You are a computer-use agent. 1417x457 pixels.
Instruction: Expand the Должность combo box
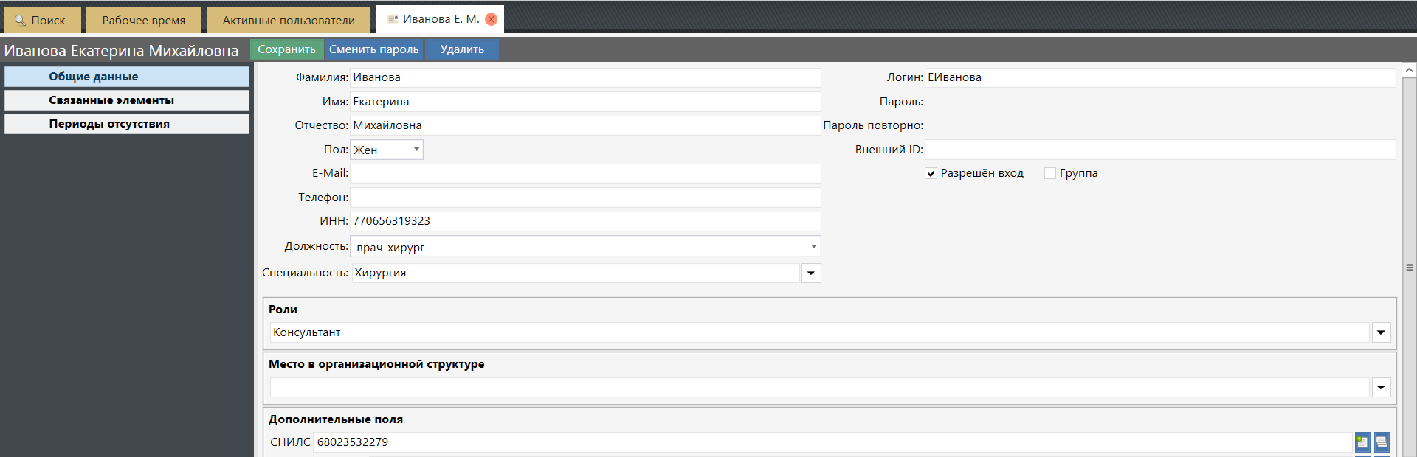(813, 247)
